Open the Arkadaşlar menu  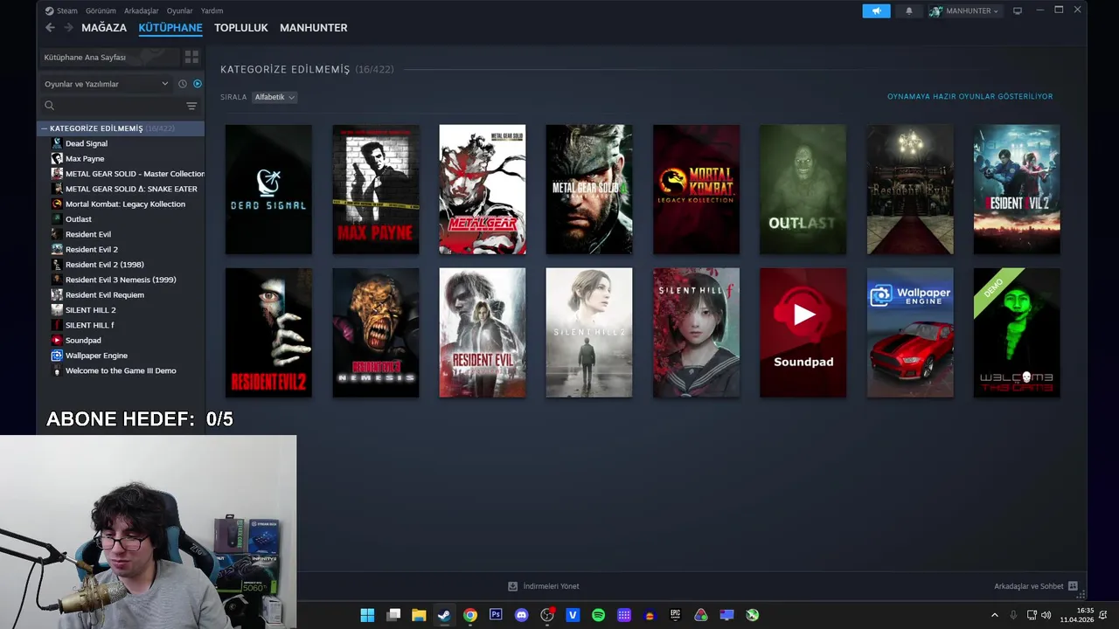tap(142, 10)
